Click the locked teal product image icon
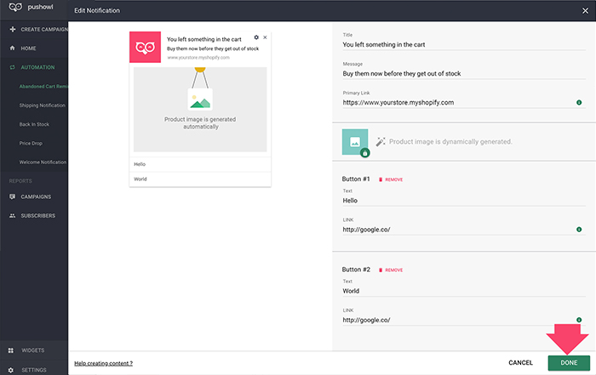 [x=355, y=142]
